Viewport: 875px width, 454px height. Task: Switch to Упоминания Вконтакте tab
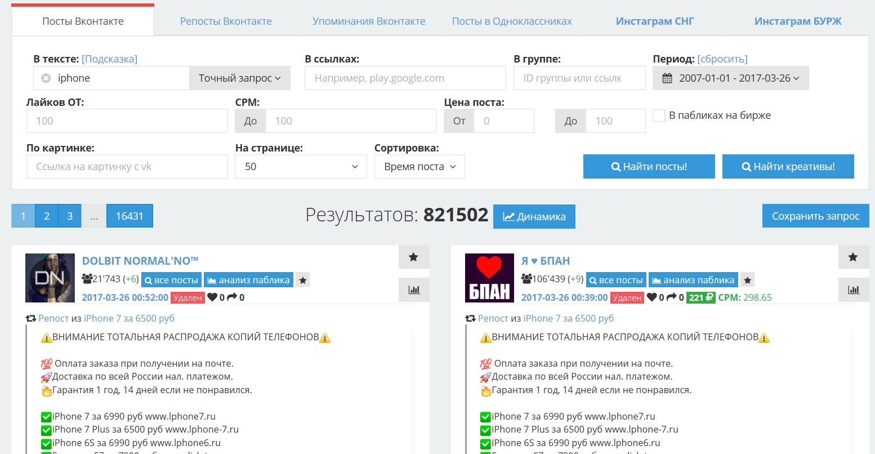click(x=369, y=21)
